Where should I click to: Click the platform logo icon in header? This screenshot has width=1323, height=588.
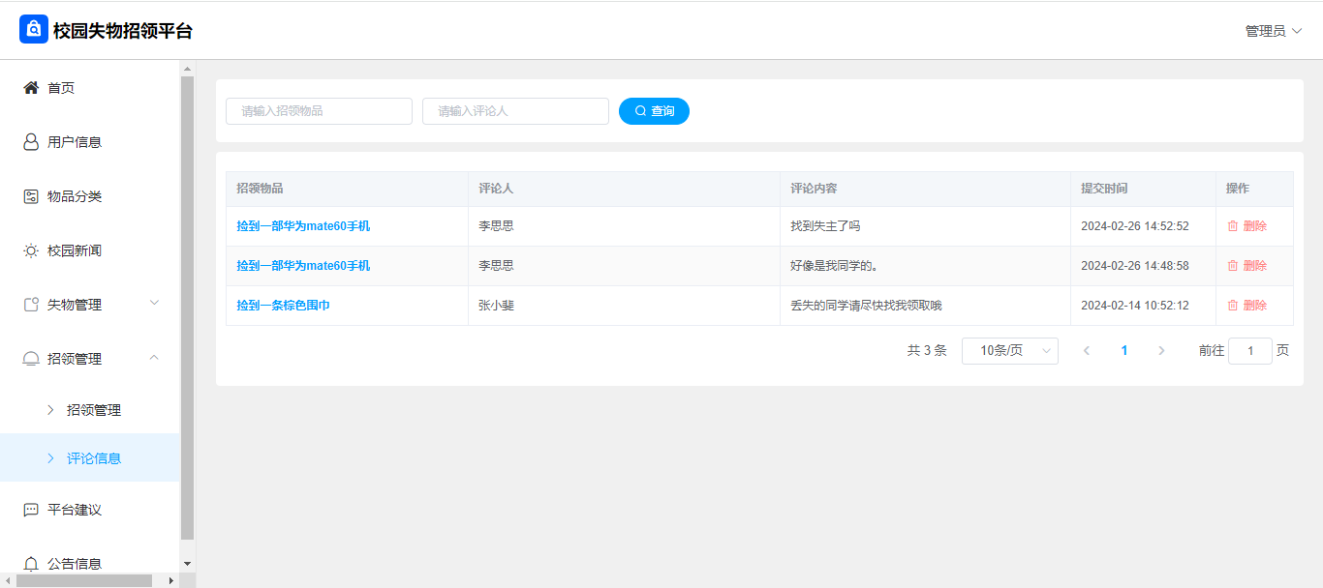33,30
